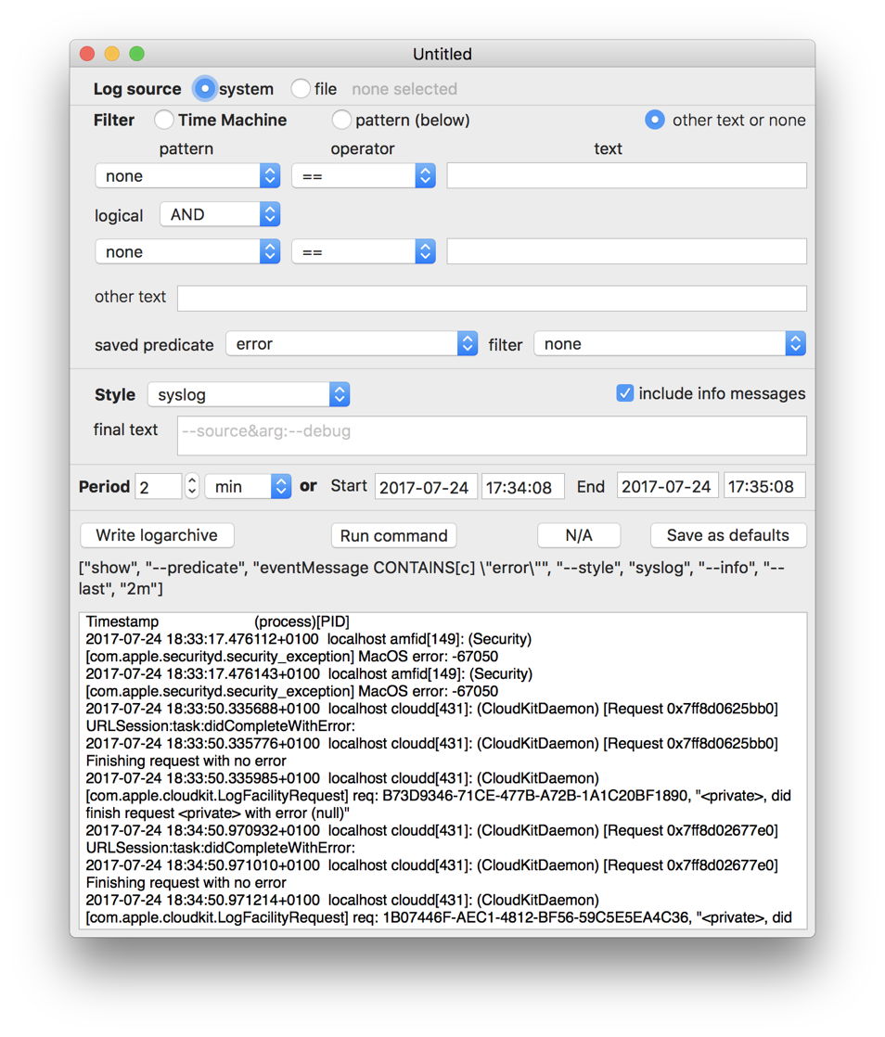The image size is (885, 1037).
Task: Enable the Time Machine filter option
Action: click(164, 120)
